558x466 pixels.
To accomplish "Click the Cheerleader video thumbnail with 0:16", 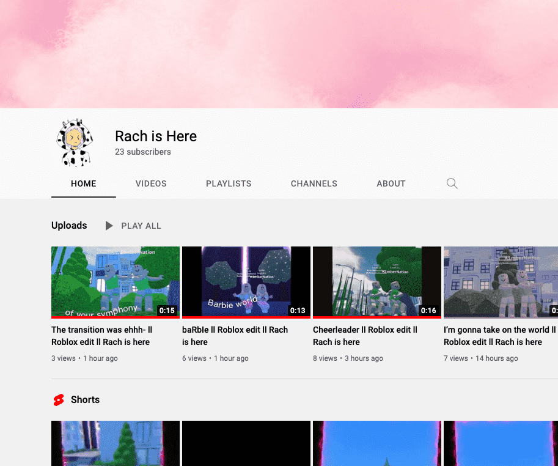I will pos(377,281).
